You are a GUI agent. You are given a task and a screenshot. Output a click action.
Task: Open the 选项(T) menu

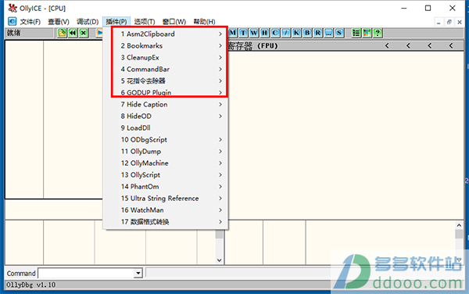point(145,22)
